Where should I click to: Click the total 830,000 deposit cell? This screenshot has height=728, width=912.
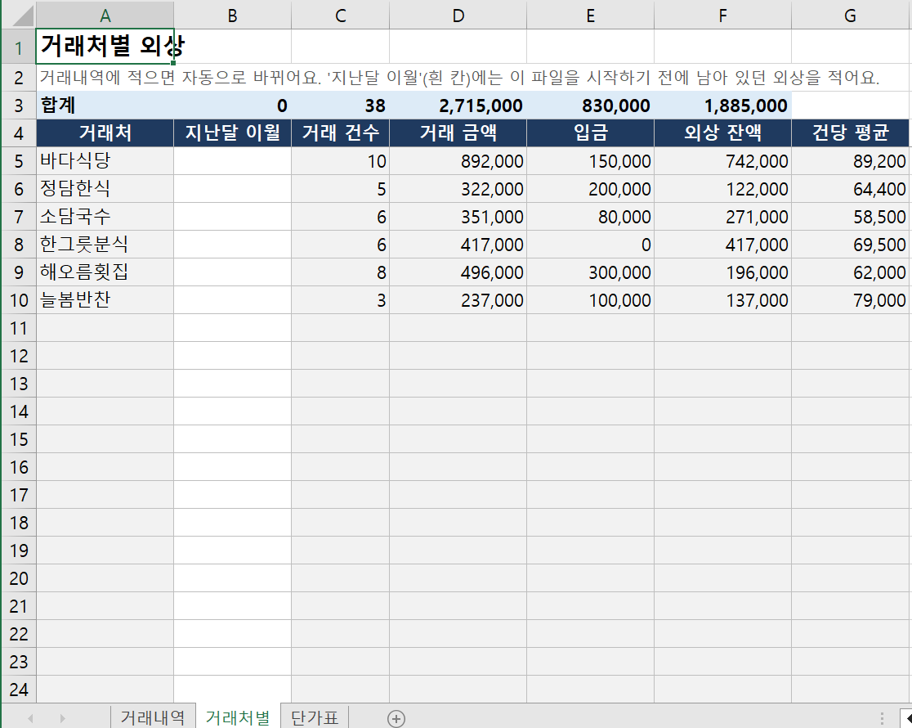point(590,106)
